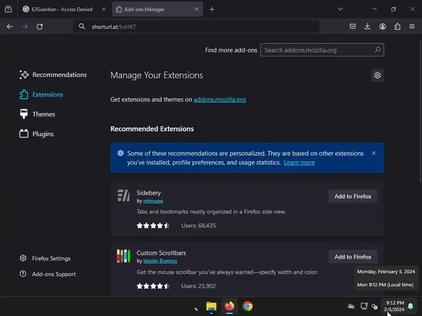This screenshot has width=422, height=316.
Task: Open a new tab with the plus button
Action: [x=212, y=9]
